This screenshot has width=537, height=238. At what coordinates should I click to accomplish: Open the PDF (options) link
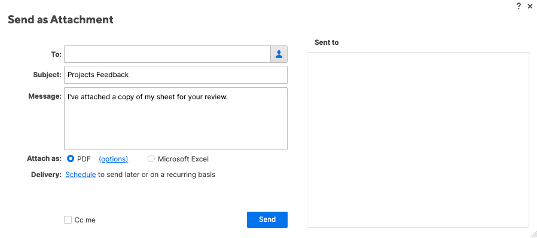click(x=114, y=159)
